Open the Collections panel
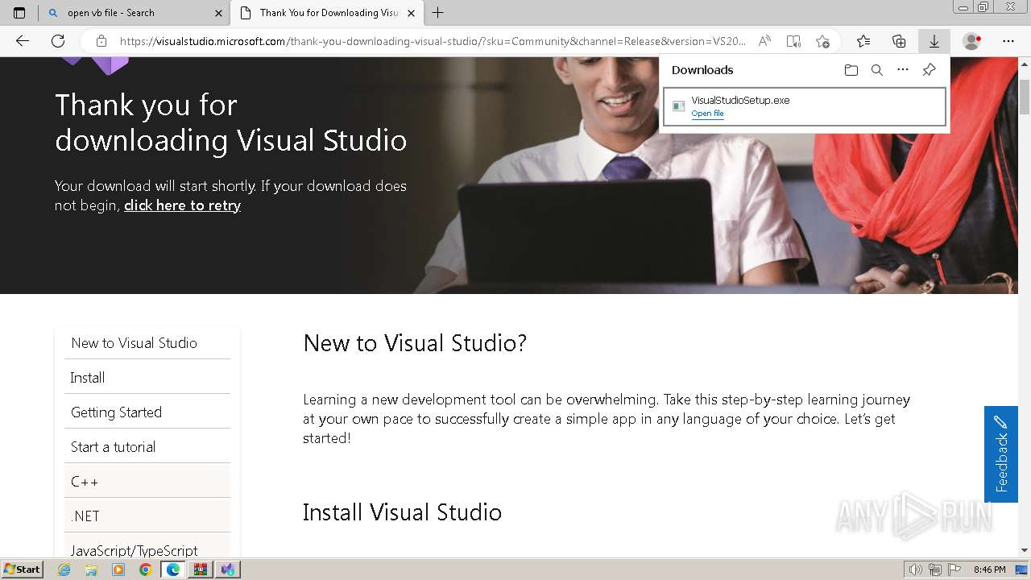The width and height of the screenshot is (1031, 580). pos(899,41)
